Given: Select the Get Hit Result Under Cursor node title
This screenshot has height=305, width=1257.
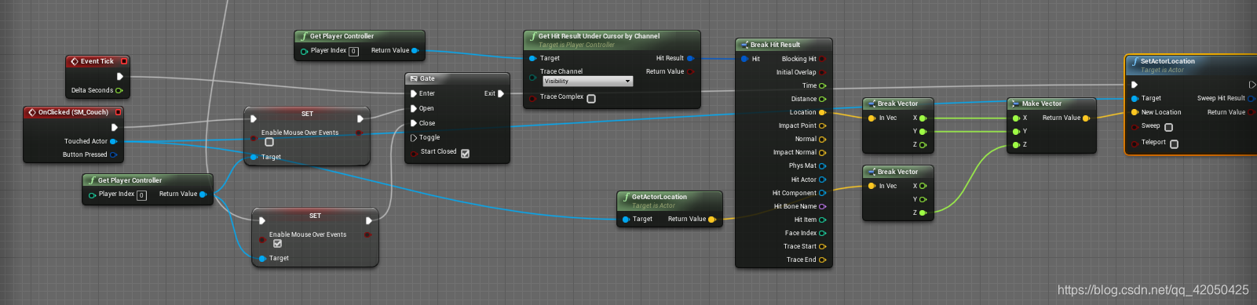Looking at the screenshot, I should [599, 36].
